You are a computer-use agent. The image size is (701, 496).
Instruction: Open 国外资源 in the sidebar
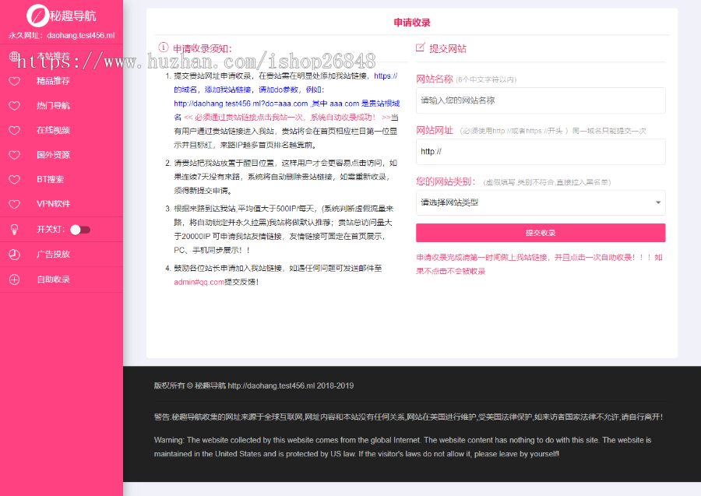pos(53,155)
